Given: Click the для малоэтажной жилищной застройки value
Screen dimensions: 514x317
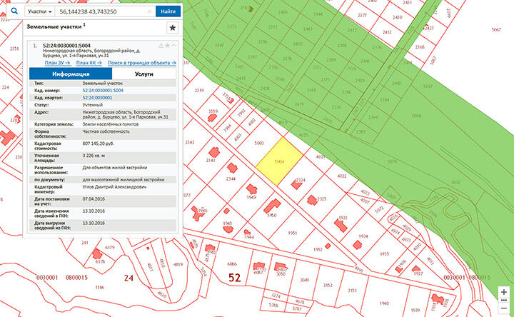Looking at the screenshot, I should click(x=124, y=180).
